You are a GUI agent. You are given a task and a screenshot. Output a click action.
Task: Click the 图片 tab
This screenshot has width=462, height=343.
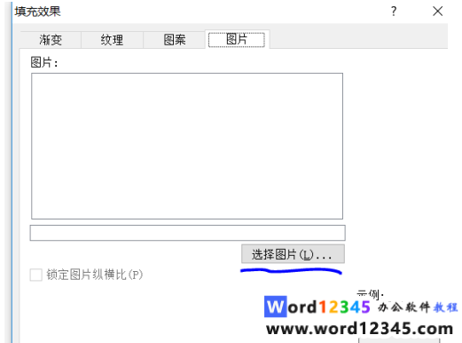coord(237,39)
